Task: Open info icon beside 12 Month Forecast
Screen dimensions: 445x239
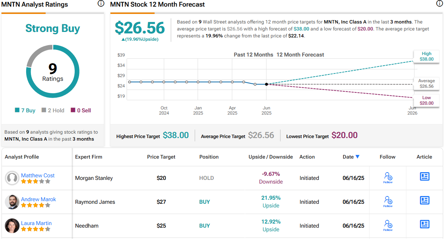Action: [x=439, y=4]
